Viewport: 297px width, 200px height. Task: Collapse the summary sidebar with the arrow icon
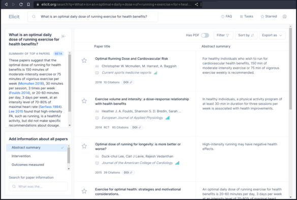[x=64, y=36]
